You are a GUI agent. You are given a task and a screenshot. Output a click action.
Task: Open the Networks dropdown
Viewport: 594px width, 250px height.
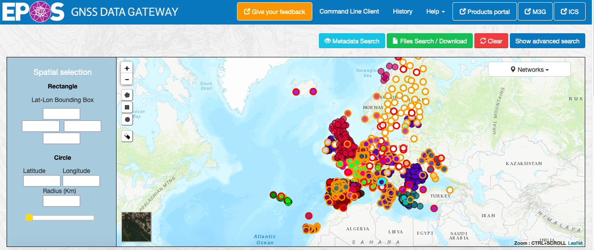pyautogui.click(x=529, y=70)
